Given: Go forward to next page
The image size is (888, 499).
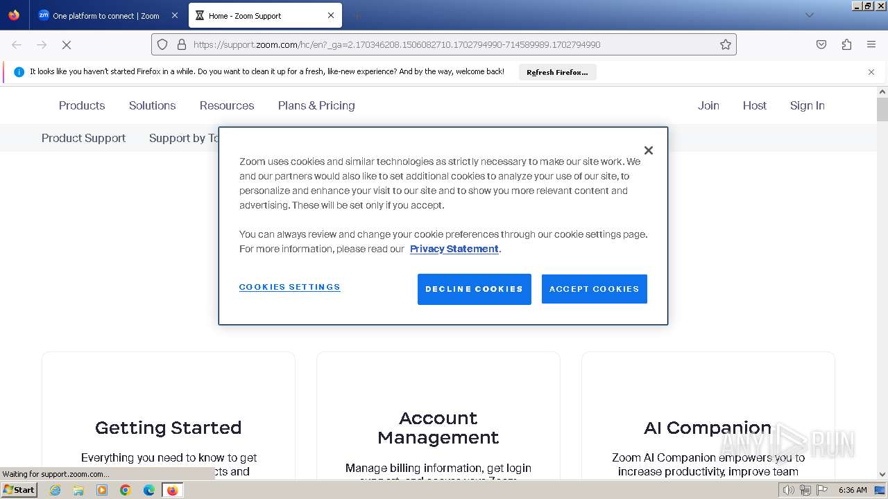Looking at the screenshot, I should pos(42,44).
